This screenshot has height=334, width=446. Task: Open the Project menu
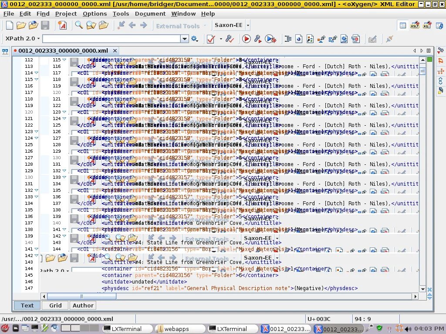point(66,13)
